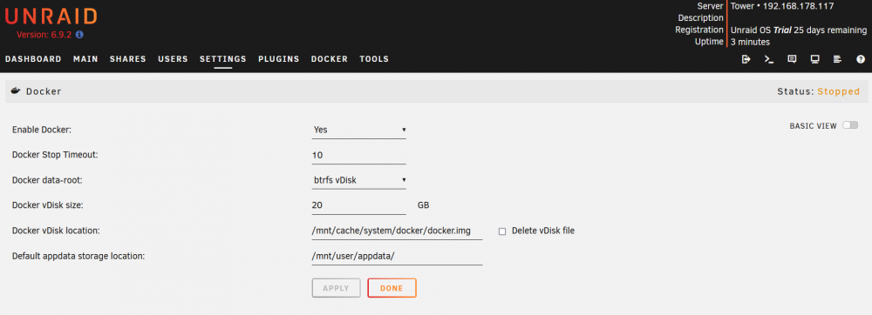Click the Docker Stop Timeout field
872x315 pixels.
358,155
